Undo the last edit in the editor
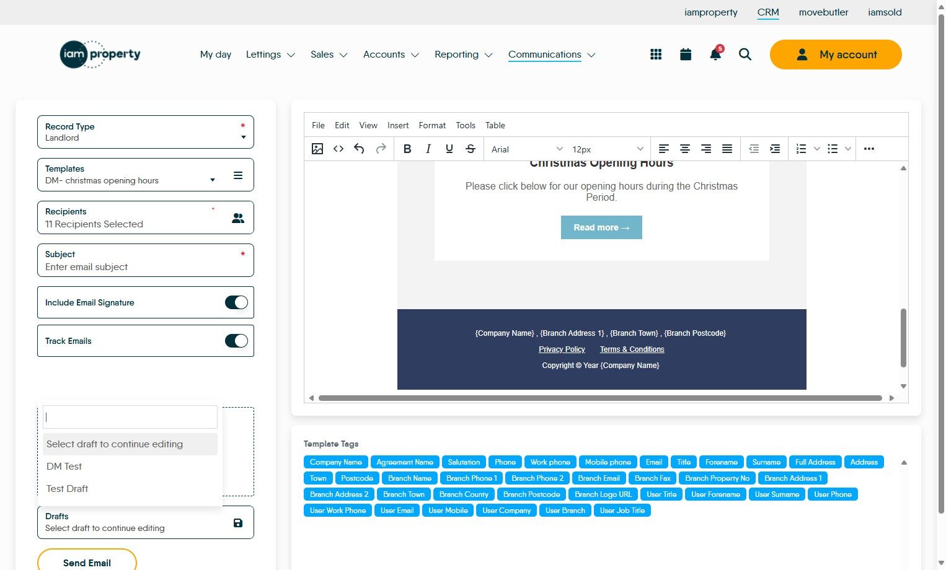The width and height of the screenshot is (946, 570). pyautogui.click(x=360, y=149)
